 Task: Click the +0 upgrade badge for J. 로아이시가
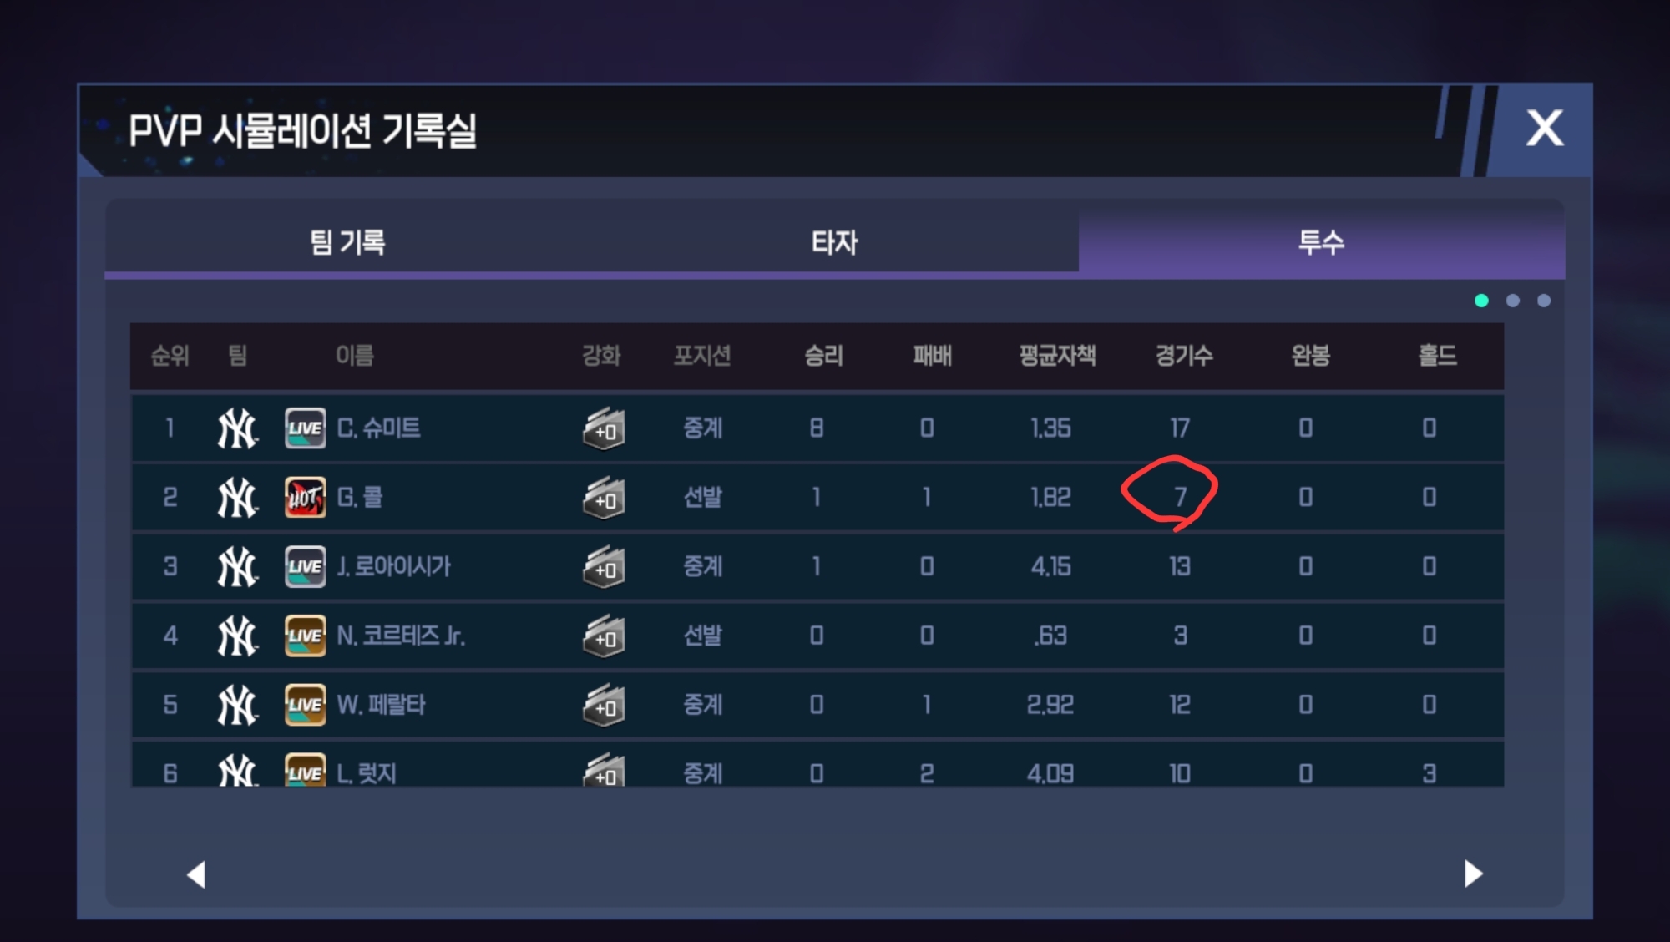604,567
